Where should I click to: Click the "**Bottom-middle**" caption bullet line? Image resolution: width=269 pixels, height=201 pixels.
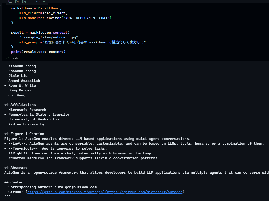pyautogui.click(x=82, y=158)
